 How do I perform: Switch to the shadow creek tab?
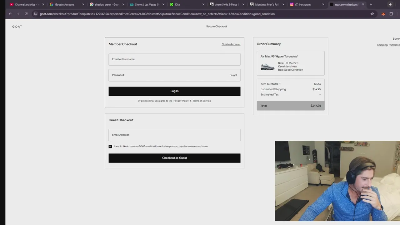point(107,4)
